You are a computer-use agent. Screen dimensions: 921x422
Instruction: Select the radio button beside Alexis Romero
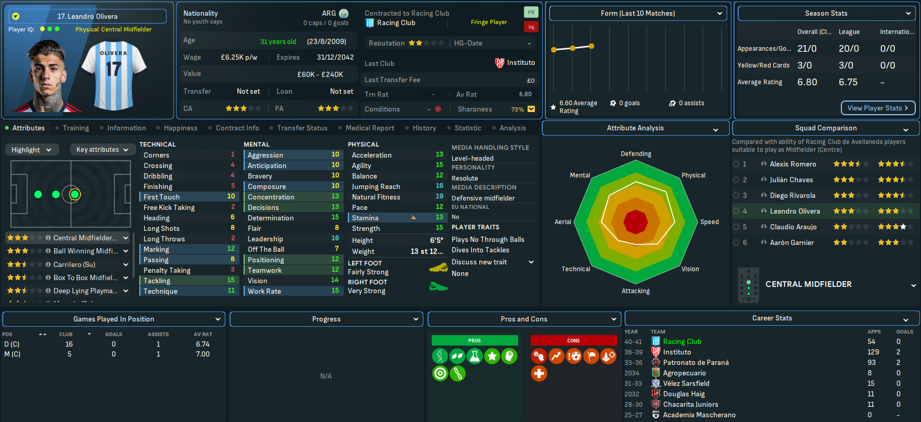(x=737, y=164)
